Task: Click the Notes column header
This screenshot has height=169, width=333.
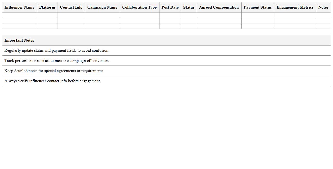Action: pyautogui.click(x=323, y=7)
